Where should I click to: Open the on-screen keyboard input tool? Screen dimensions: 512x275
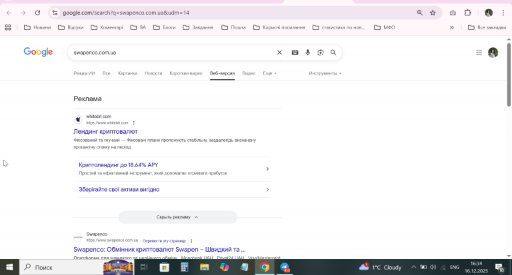pos(295,53)
